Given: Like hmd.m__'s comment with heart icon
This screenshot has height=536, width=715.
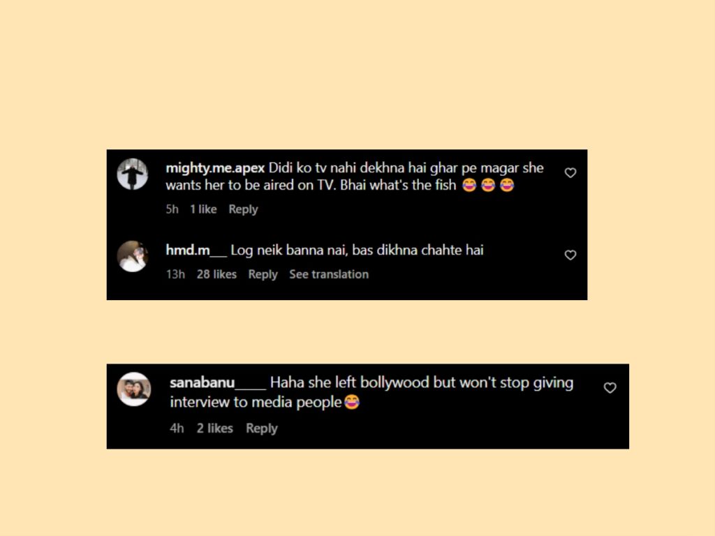Looking at the screenshot, I should 570,255.
